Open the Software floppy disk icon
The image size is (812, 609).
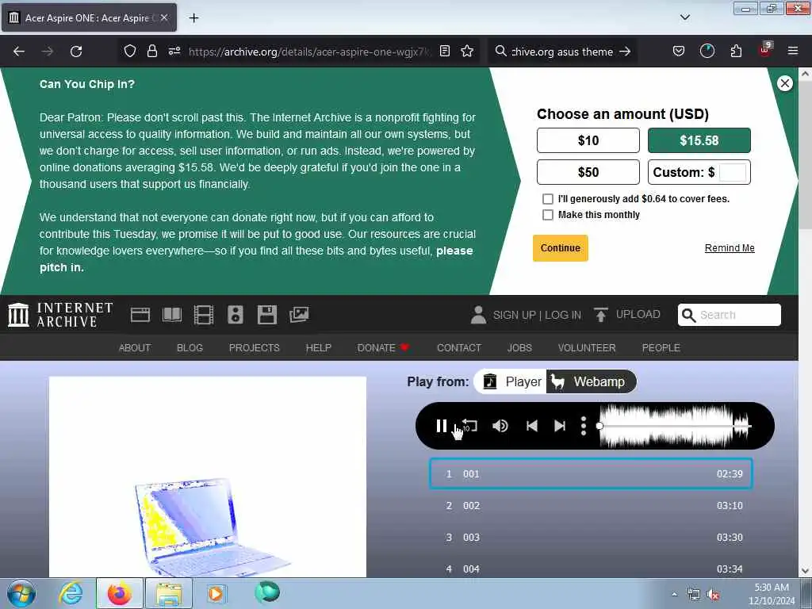[266, 315]
